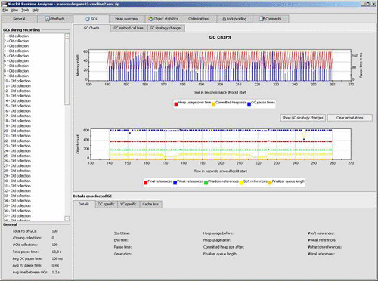The width and height of the screenshot is (378, 281).
Task: Click the GC list scroll down arrow
Action: click(67, 218)
